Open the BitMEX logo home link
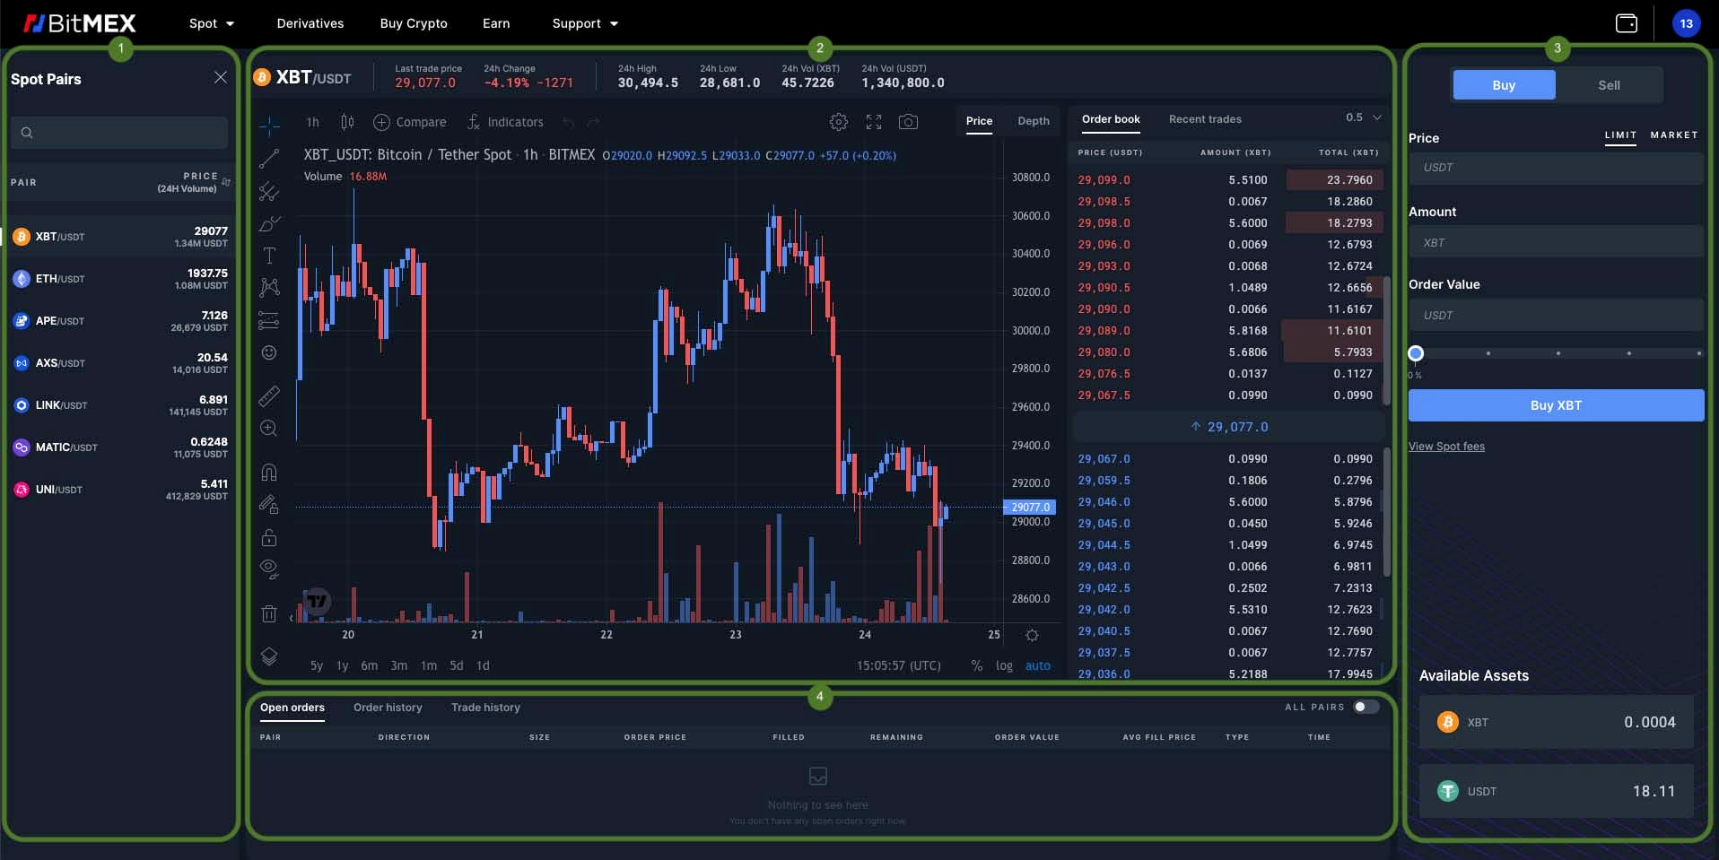The width and height of the screenshot is (1719, 860). point(79,23)
